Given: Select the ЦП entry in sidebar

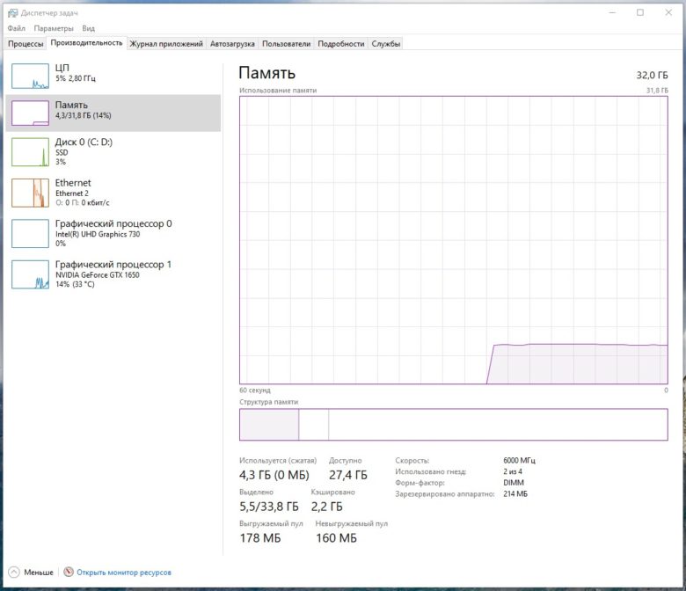Looking at the screenshot, I should pyautogui.click(x=113, y=76).
